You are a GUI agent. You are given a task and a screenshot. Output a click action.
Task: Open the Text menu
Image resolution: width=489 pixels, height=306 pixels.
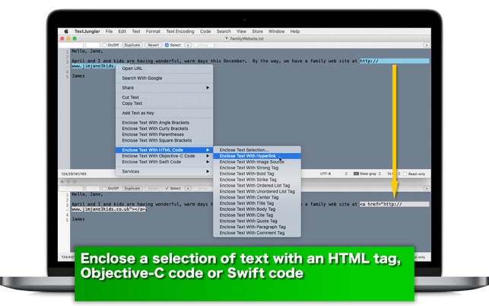coord(136,31)
